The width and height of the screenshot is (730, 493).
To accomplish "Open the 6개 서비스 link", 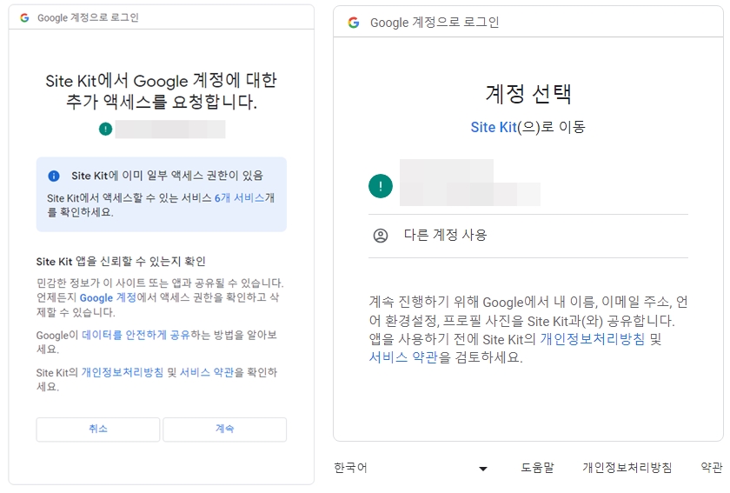I will 239,198.
